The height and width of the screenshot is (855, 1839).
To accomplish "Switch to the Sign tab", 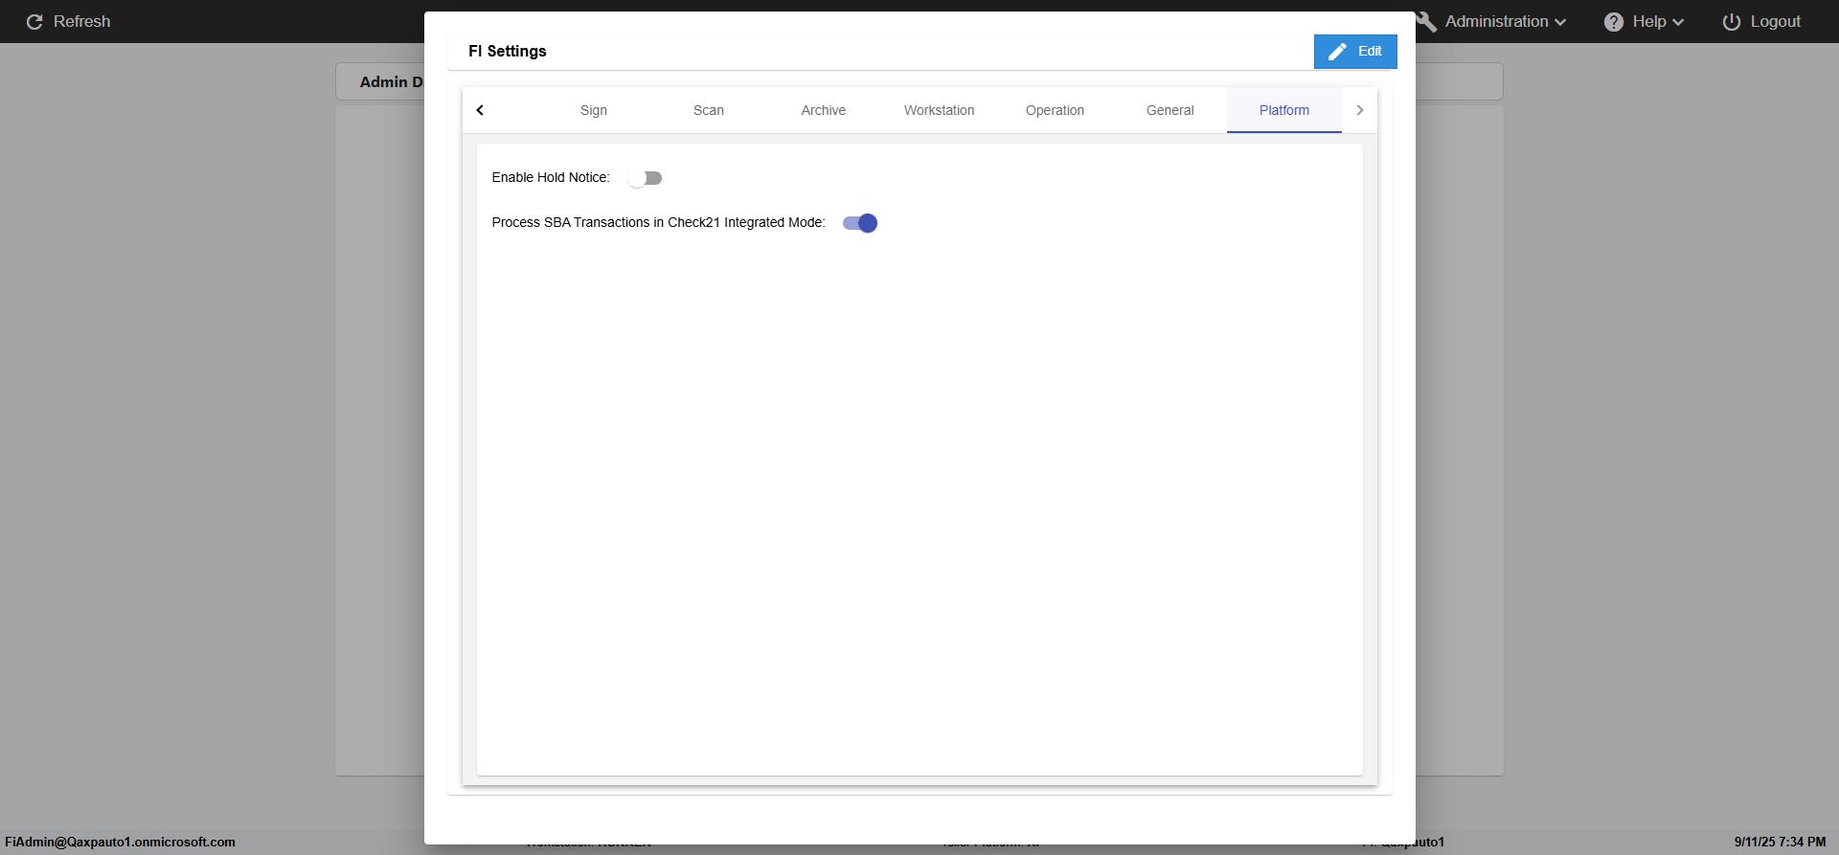I will coord(594,110).
